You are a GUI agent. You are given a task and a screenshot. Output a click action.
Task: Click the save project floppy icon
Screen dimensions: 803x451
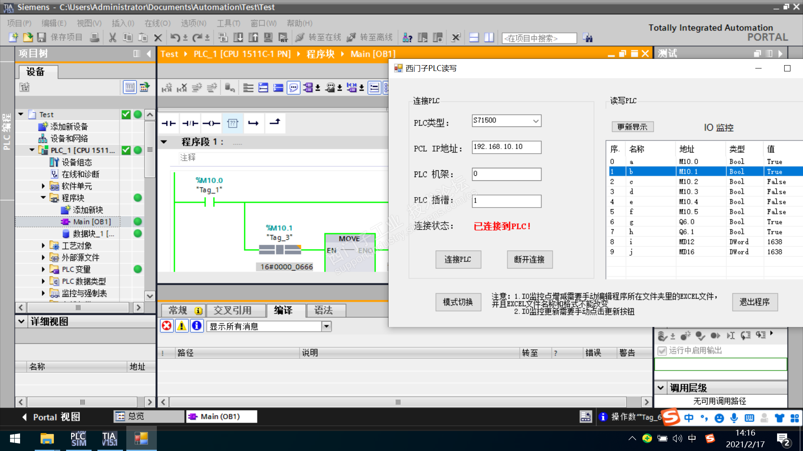tap(41, 38)
